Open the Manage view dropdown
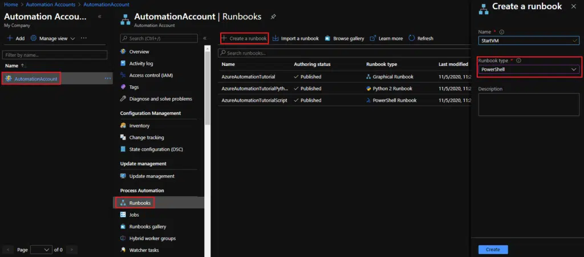This screenshot has width=584, height=257. click(52, 38)
